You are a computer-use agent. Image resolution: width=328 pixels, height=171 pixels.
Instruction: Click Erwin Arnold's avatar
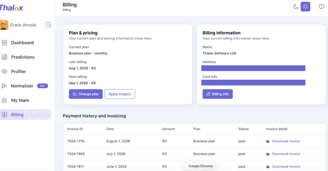coord(4,25)
